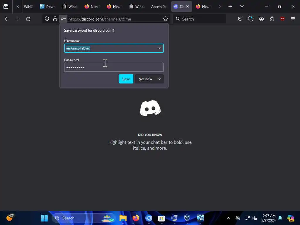
Task: Open the Pocket save icon
Action: pos(240,19)
